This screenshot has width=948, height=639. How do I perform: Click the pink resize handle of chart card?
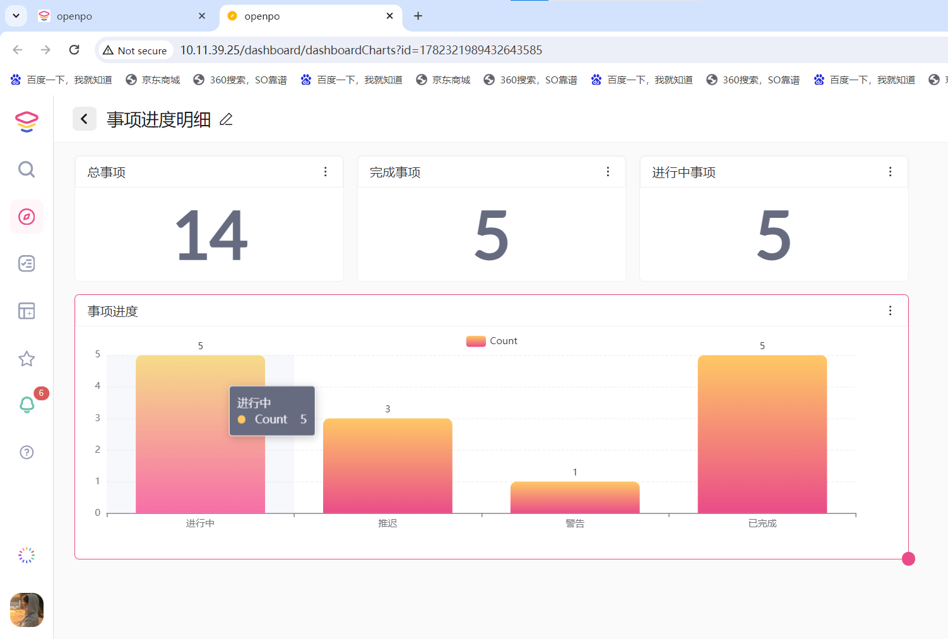coord(908,559)
